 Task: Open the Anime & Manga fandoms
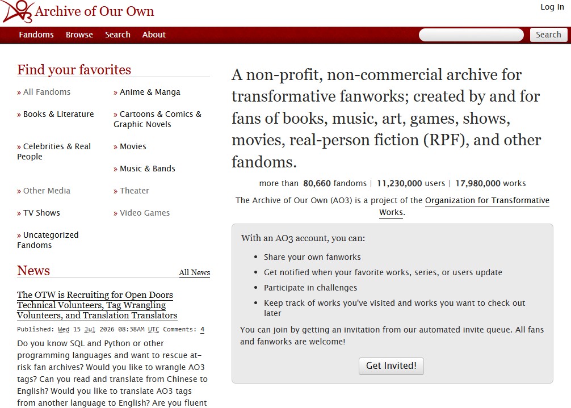pos(147,92)
